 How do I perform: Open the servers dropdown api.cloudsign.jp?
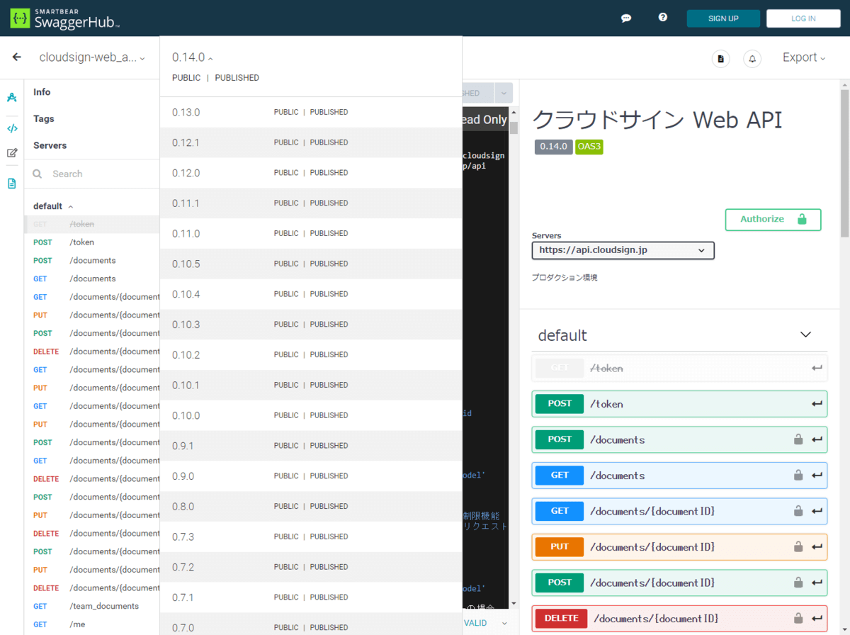point(623,250)
